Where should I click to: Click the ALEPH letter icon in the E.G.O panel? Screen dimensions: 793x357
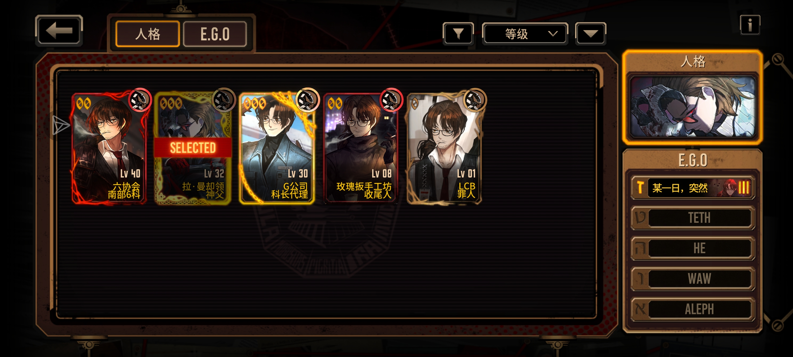click(641, 309)
